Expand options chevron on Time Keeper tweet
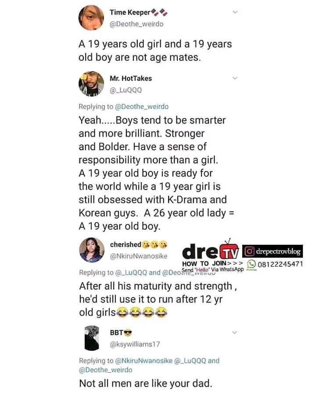316x395 pixels. 235,12
